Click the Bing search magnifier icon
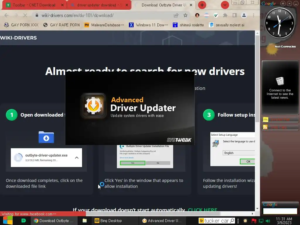 [x=232, y=221]
